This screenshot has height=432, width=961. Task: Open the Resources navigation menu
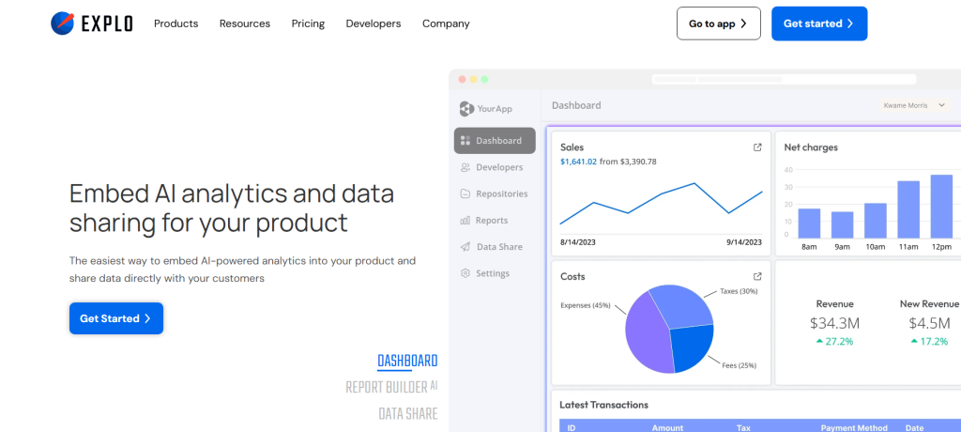(244, 23)
